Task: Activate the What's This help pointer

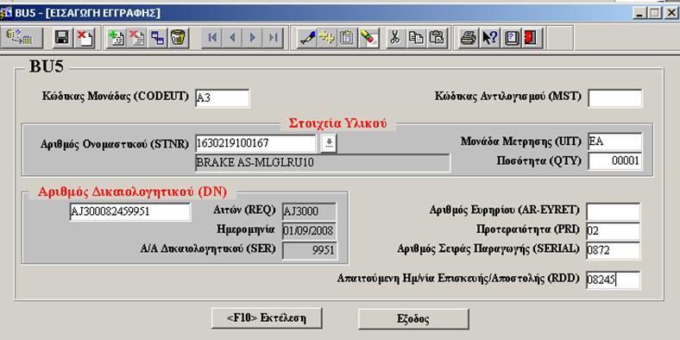Action: (490, 38)
